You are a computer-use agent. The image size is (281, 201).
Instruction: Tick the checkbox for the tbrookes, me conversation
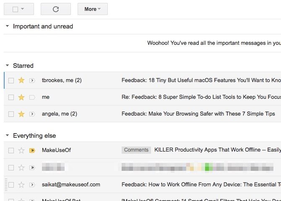11,80
